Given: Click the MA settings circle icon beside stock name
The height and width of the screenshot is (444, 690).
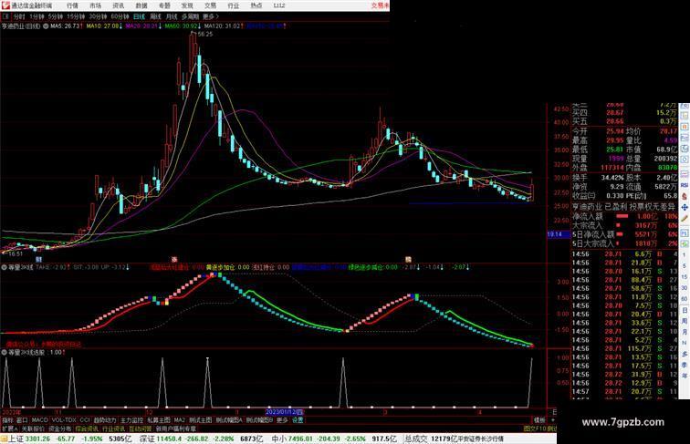Looking at the screenshot, I should (x=46, y=26).
